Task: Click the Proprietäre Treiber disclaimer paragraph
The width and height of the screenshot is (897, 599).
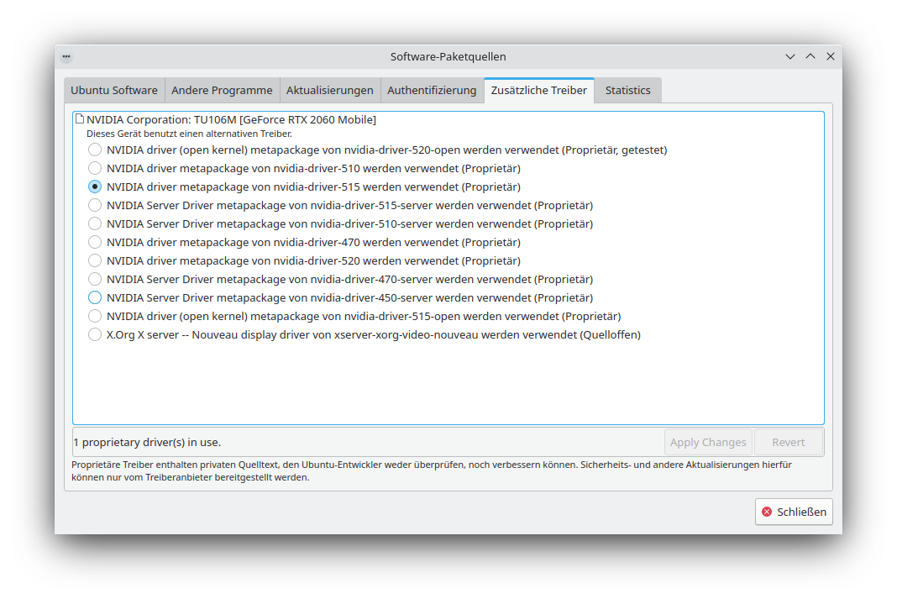Action: [x=432, y=470]
